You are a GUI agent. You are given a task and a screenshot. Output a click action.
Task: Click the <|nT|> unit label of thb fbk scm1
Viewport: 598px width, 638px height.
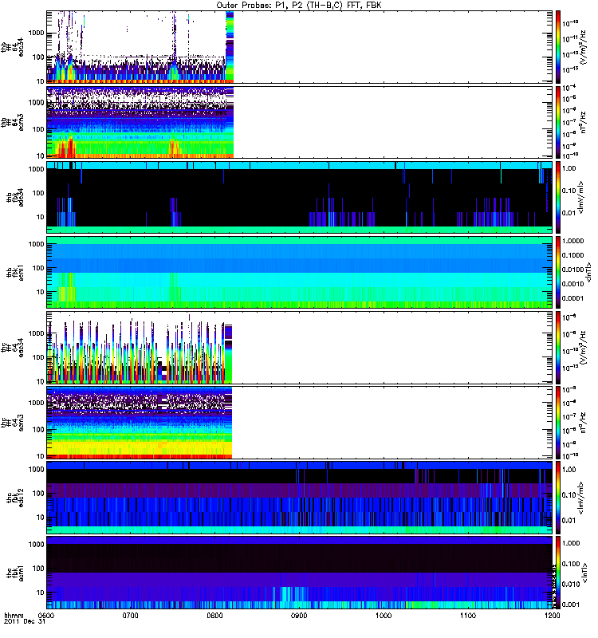[x=588, y=272]
